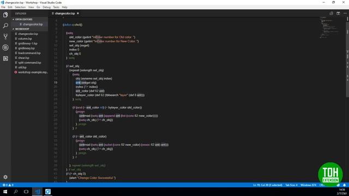The height and width of the screenshot is (196, 349).
Task: Open the File menu
Action: click(3, 7)
